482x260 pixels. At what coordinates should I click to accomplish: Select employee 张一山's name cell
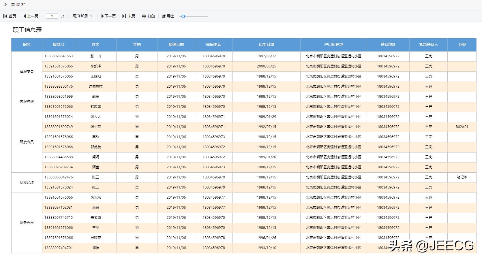(95, 56)
